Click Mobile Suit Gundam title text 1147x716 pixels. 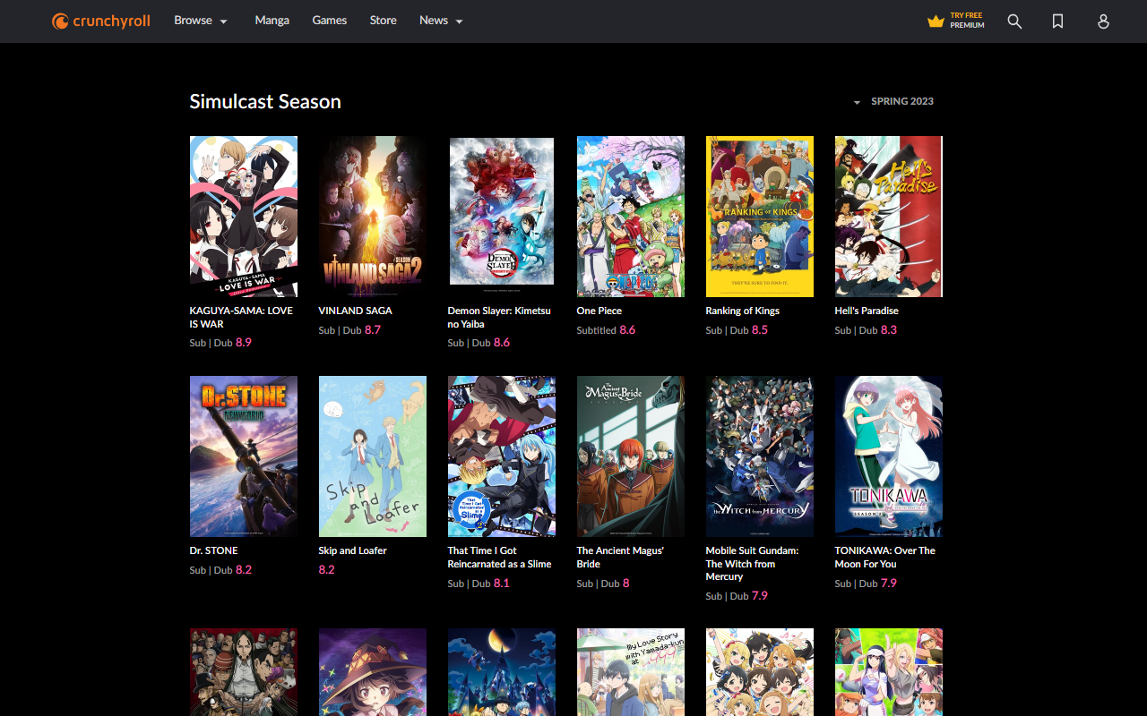pos(753,564)
